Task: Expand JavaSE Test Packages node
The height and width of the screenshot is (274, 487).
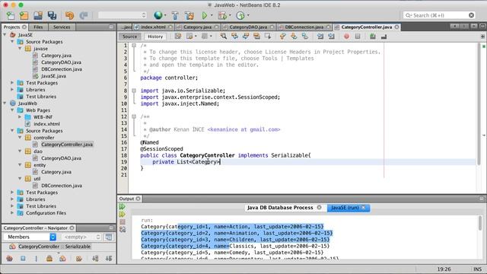Action: [12, 83]
